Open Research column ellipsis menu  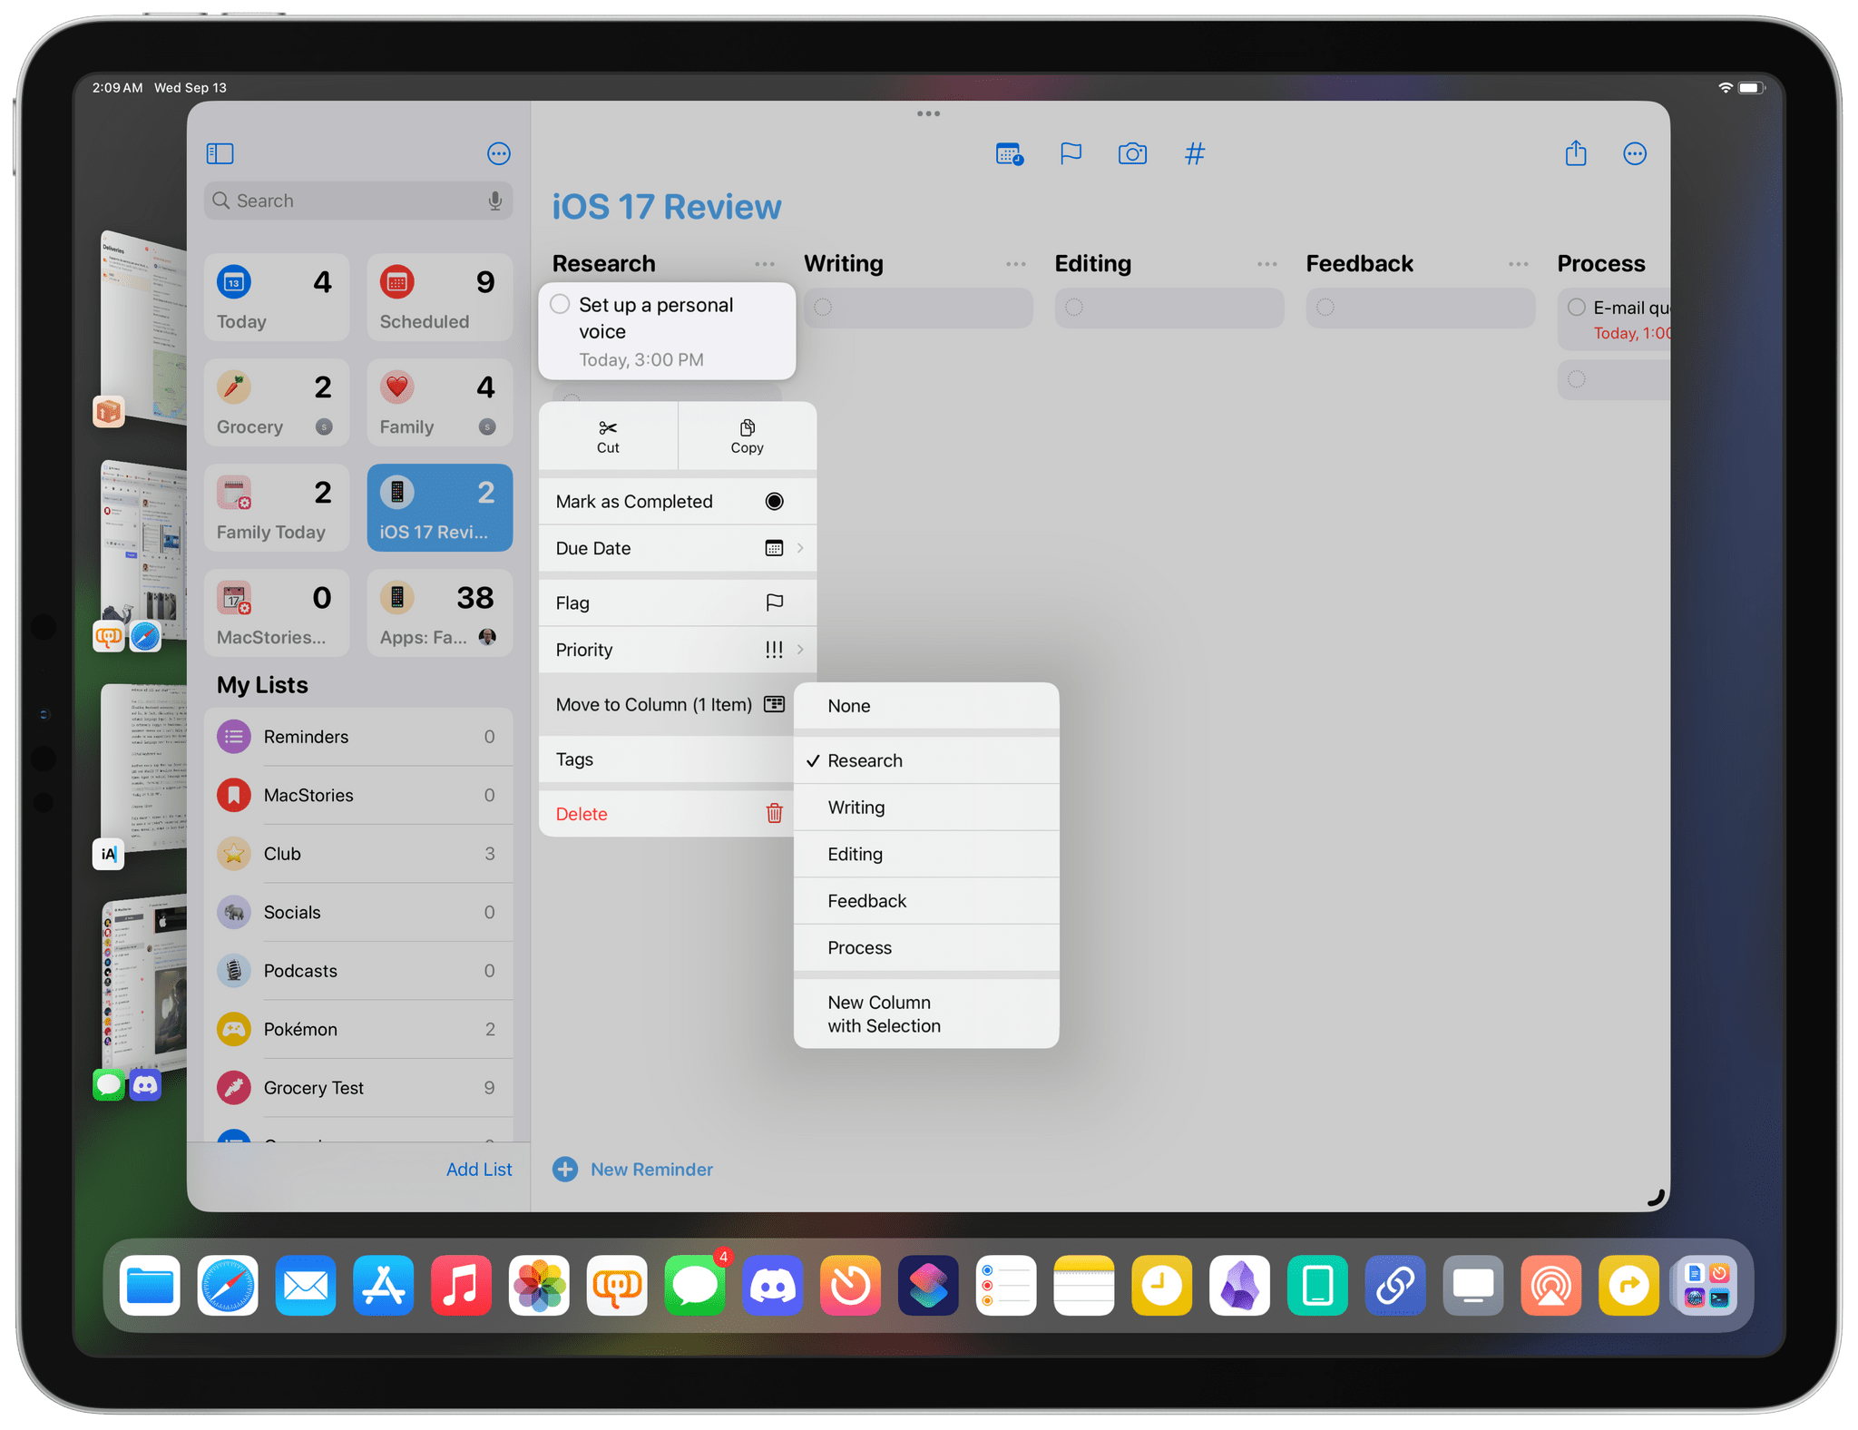[765, 264]
